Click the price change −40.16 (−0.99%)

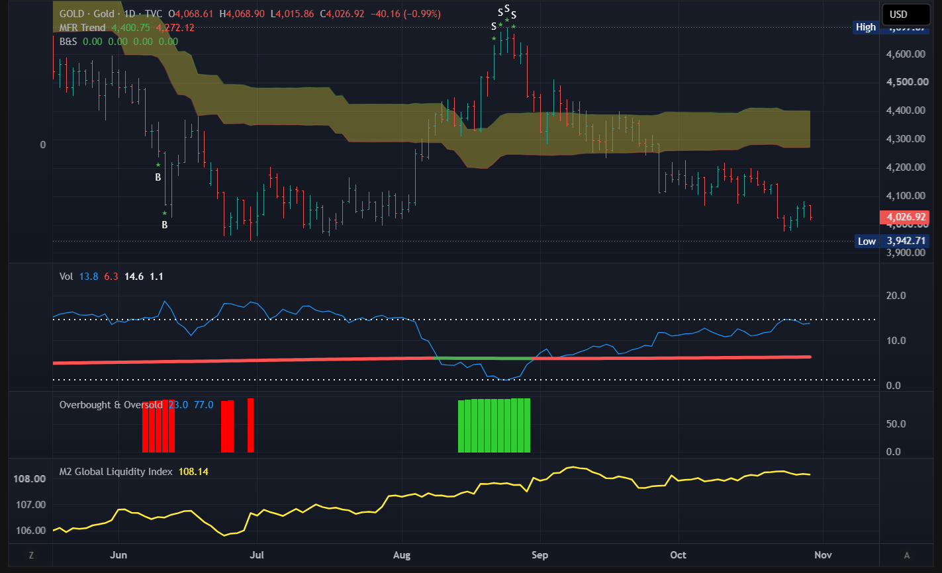[x=405, y=14]
